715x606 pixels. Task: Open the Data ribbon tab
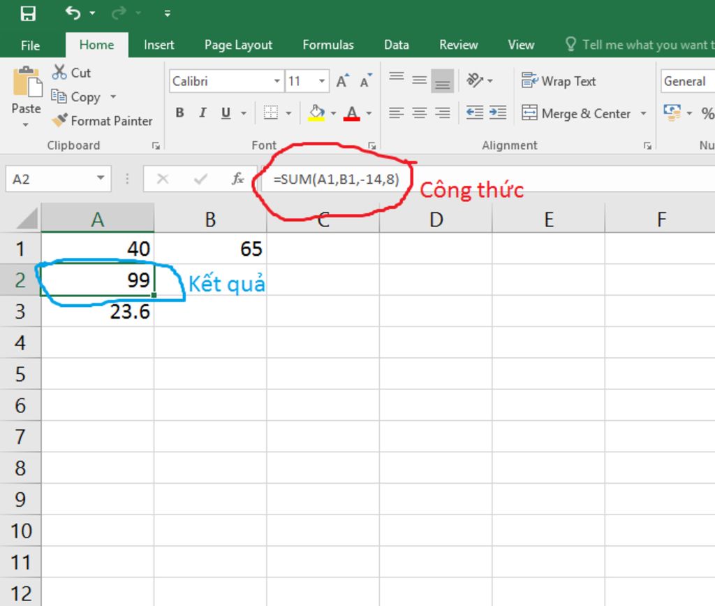click(397, 45)
